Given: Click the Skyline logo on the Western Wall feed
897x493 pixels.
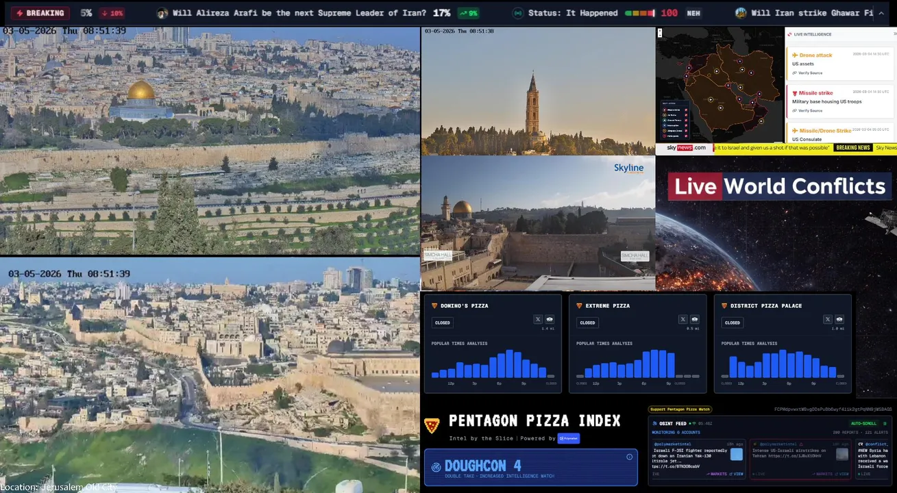Looking at the screenshot, I should pos(628,168).
